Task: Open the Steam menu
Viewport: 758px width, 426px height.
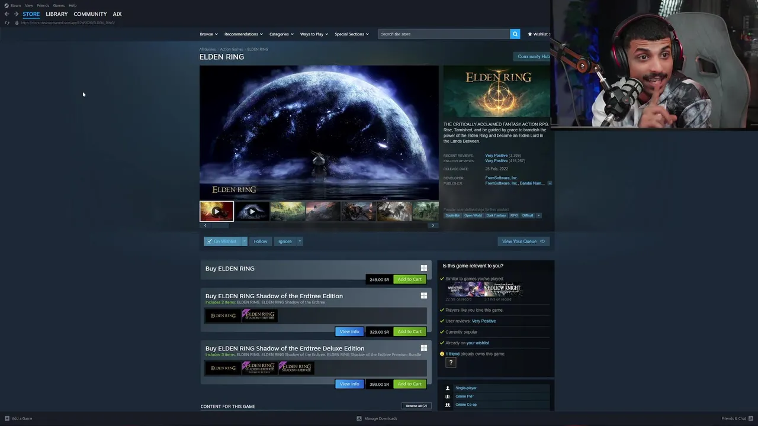Action: click(x=15, y=5)
